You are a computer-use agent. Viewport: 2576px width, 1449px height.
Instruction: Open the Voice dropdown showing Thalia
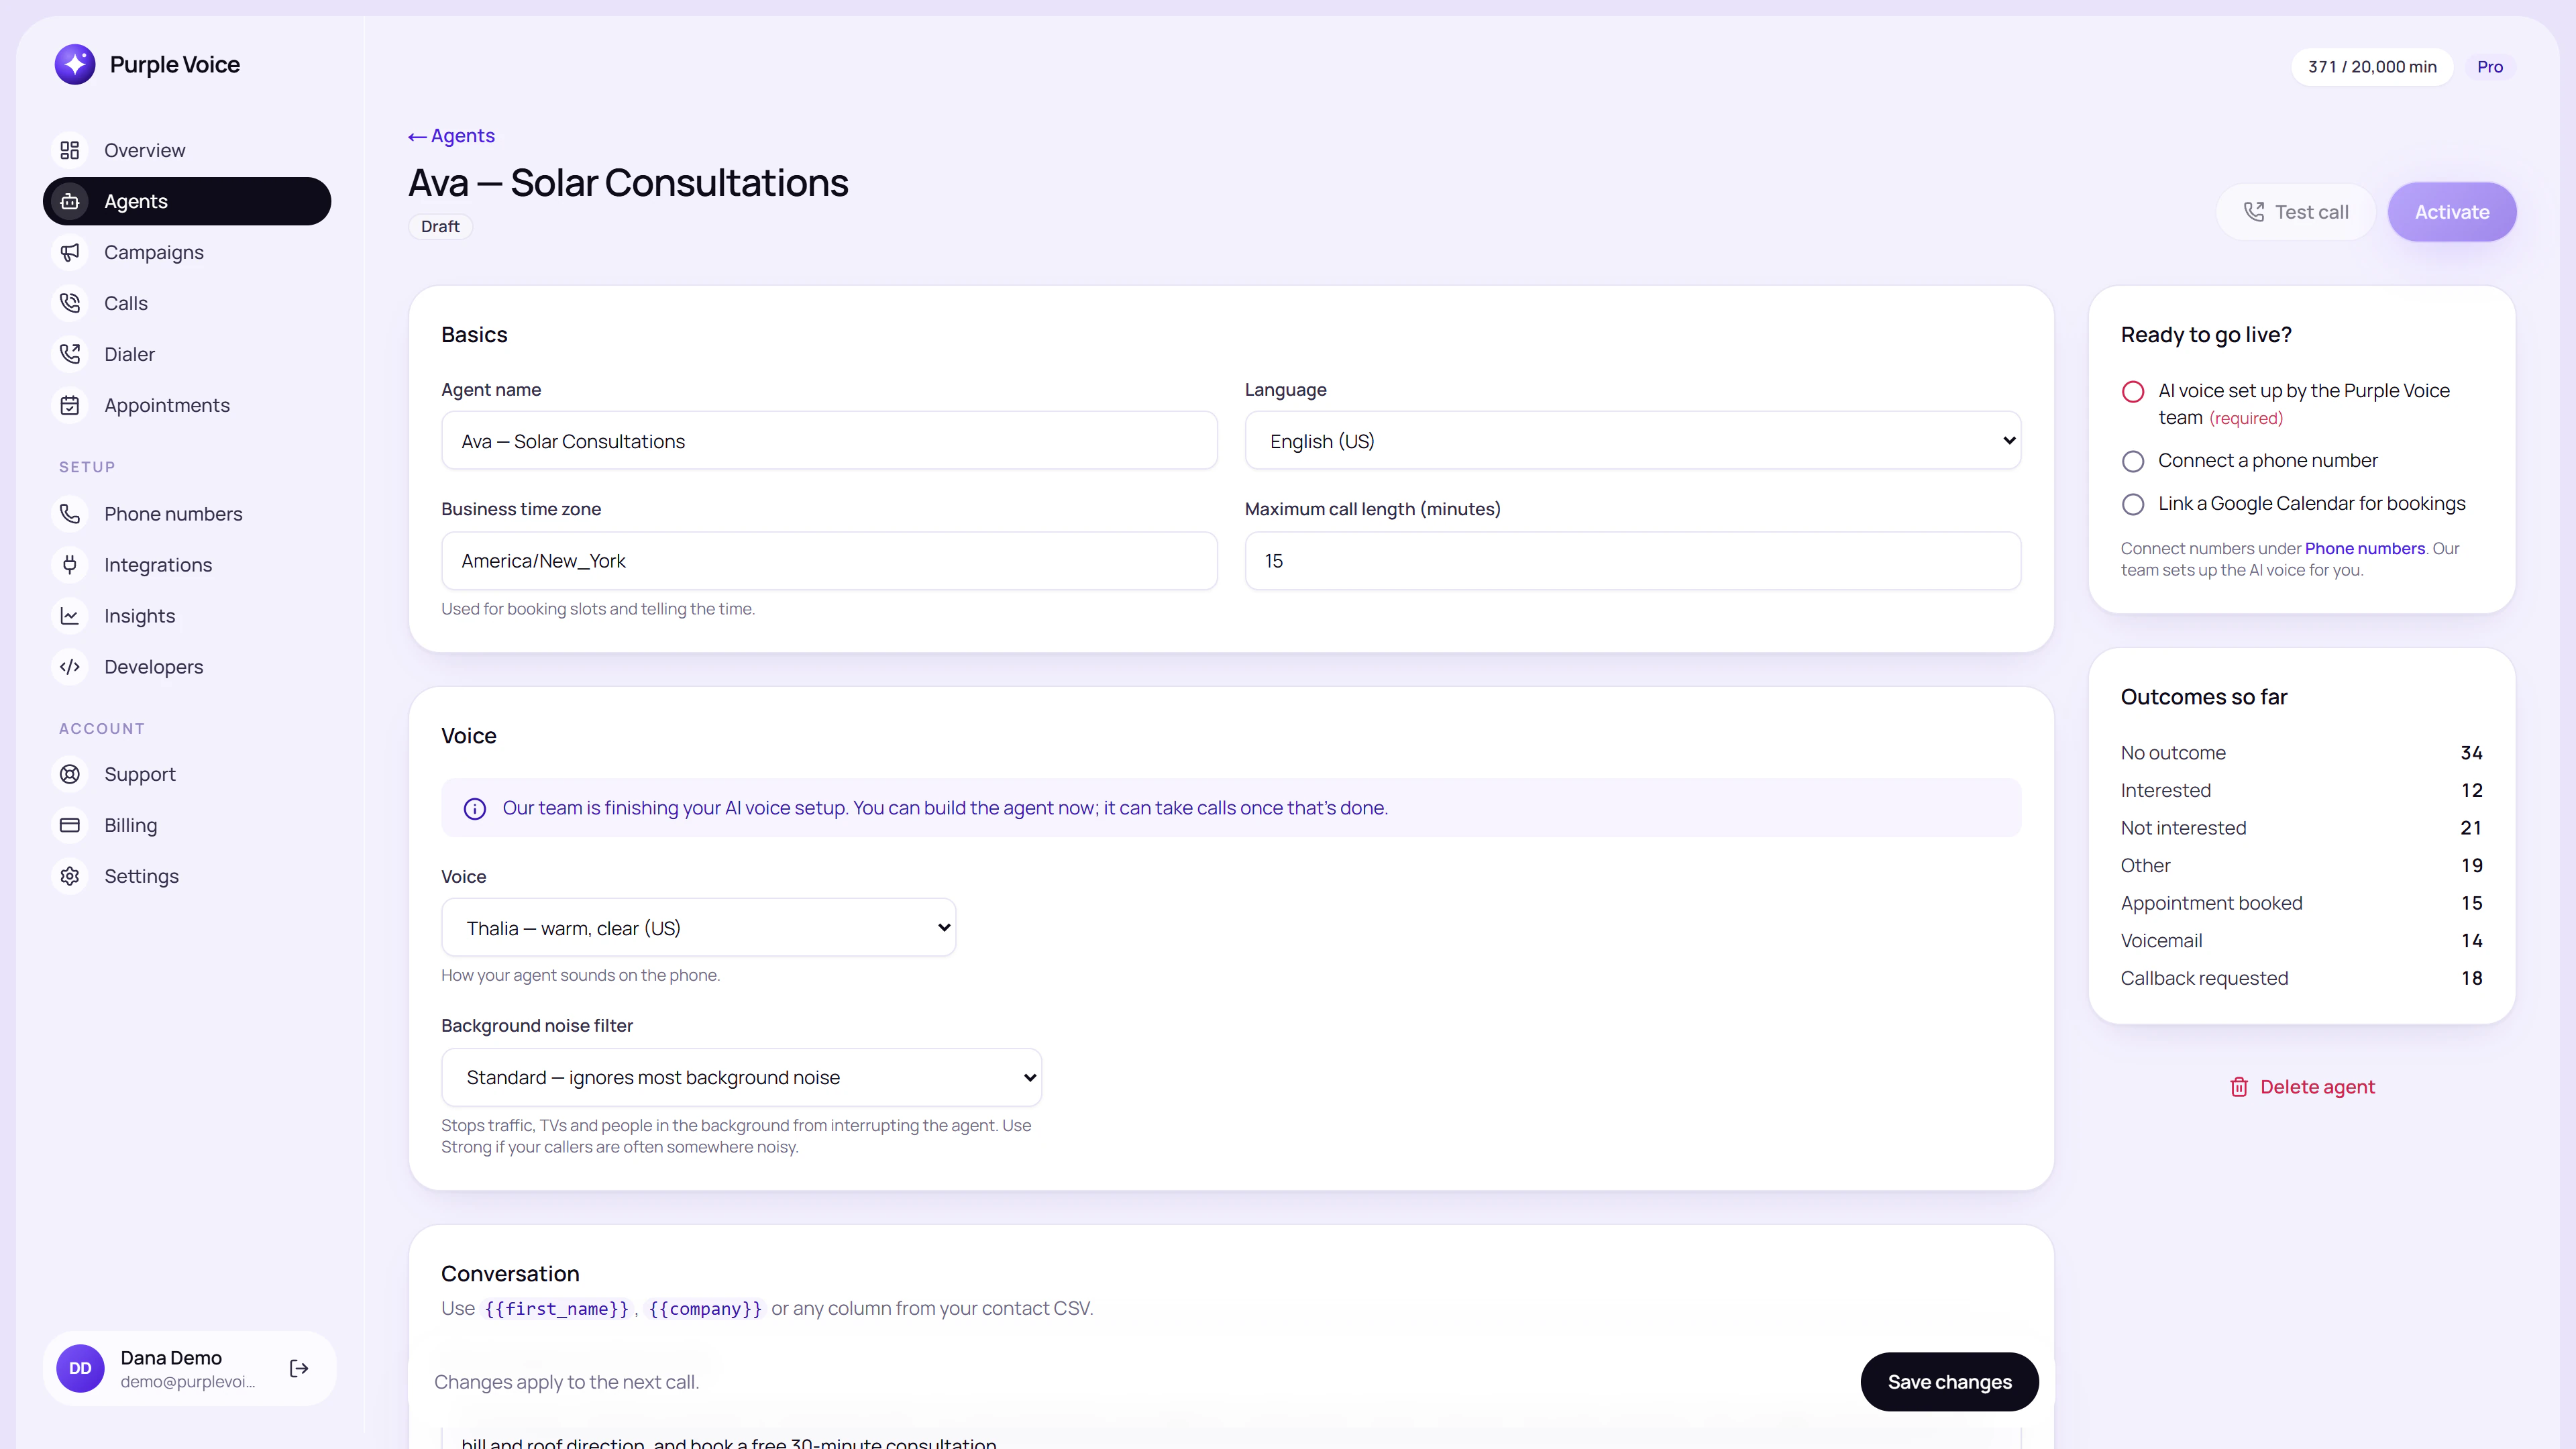(x=698, y=928)
